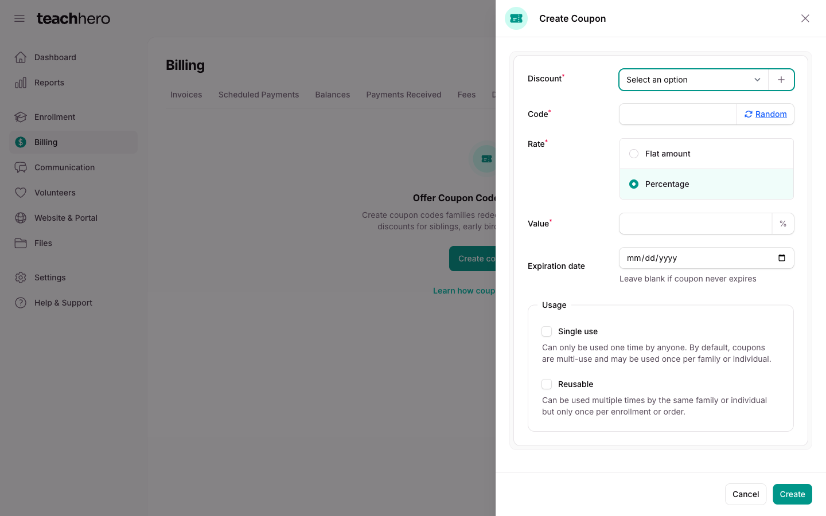Screen dimensions: 826x516
Task: Add a new discount with plus icon
Action: 781,80
